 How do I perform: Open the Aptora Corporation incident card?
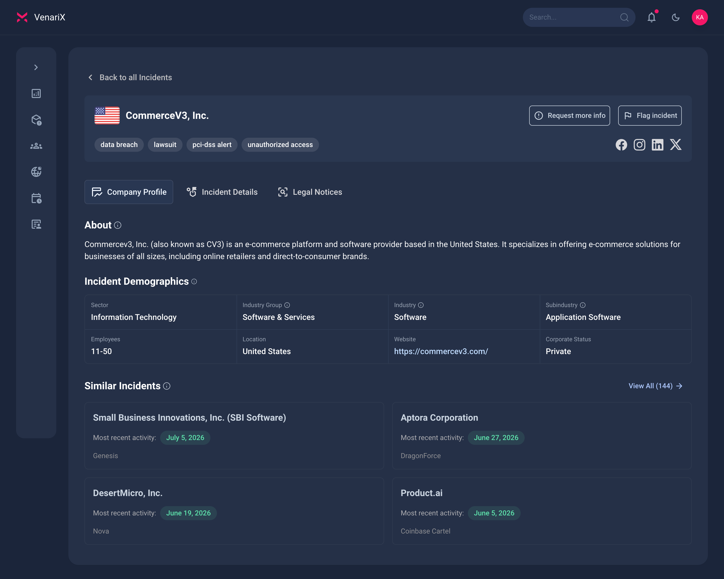coord(542,436)
